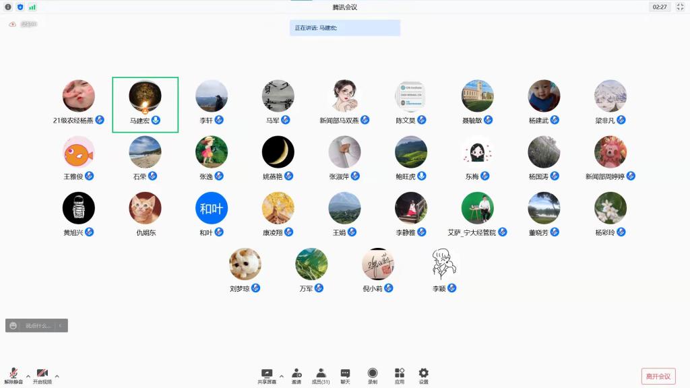The width and height of the screenshot is (690, 388).
Task: Turn on camera with 开启视频
Action: point(42,375)
